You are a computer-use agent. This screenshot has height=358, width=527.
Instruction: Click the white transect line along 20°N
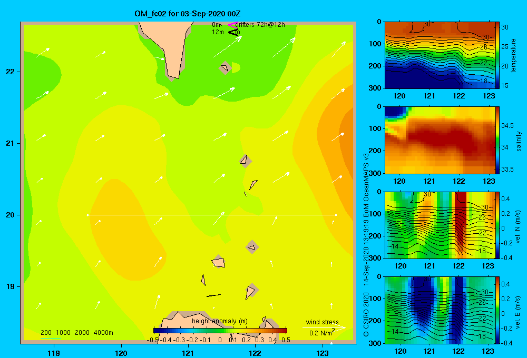[212, 215]
